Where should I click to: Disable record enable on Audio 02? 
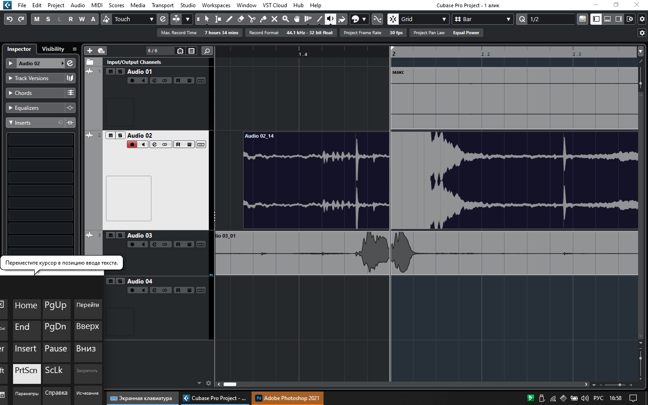pos(132,144)
